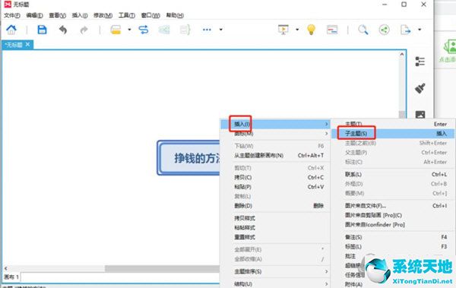Choose 拷贝样式 from the context menu
The width and height of the screenshot is (456, 288).
coord(275,218)
